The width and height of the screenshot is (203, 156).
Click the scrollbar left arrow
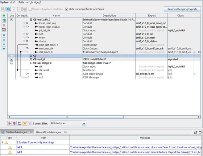click(9, 117)
